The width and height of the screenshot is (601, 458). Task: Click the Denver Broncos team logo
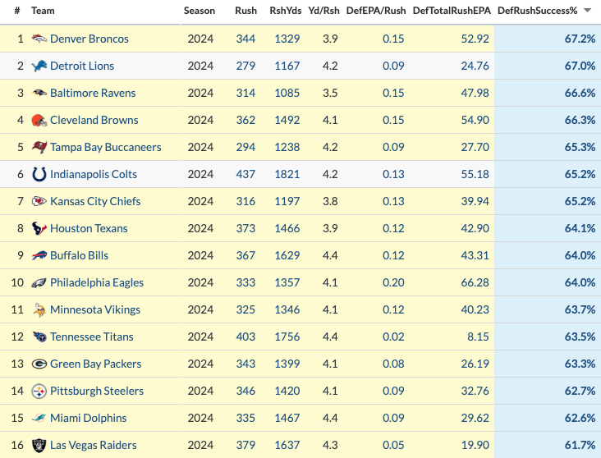pos(39,39)
